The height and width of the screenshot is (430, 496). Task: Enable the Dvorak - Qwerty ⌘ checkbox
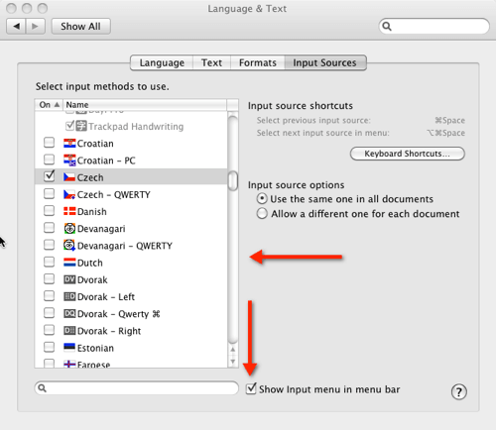tap(50, 312)
